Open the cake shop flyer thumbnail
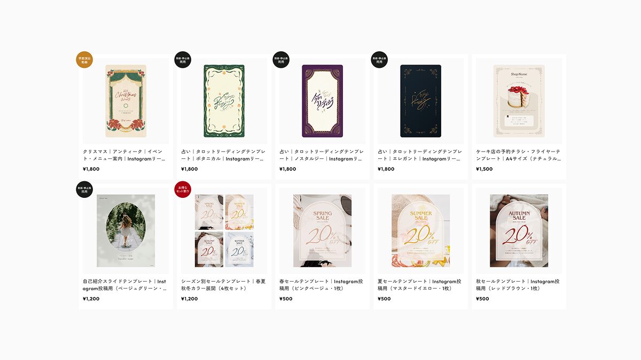Viewport: 641px width, 360px height. click(x=519, y=101)
